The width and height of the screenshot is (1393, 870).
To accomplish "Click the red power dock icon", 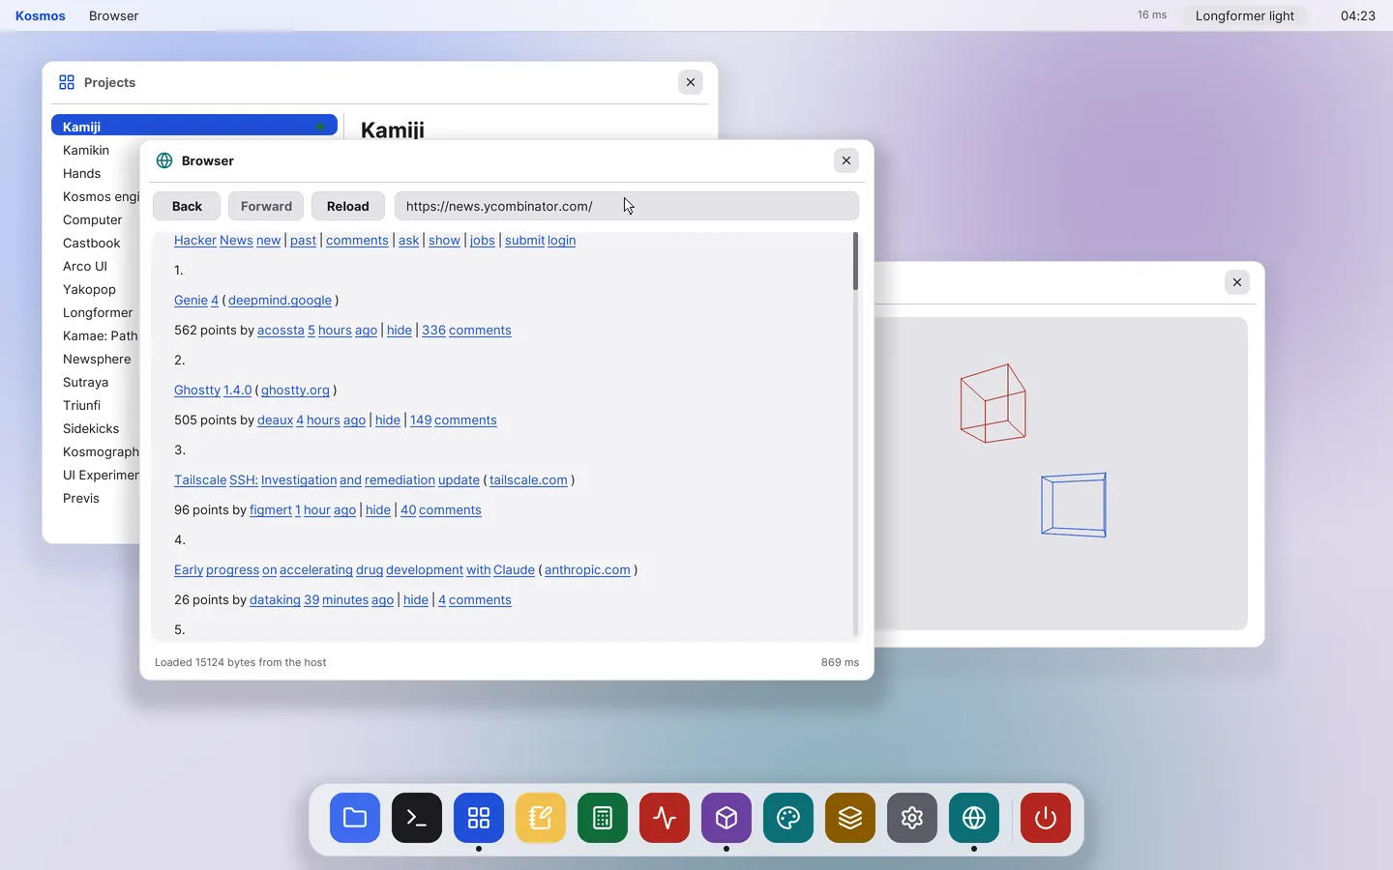I will point(1046,818).
